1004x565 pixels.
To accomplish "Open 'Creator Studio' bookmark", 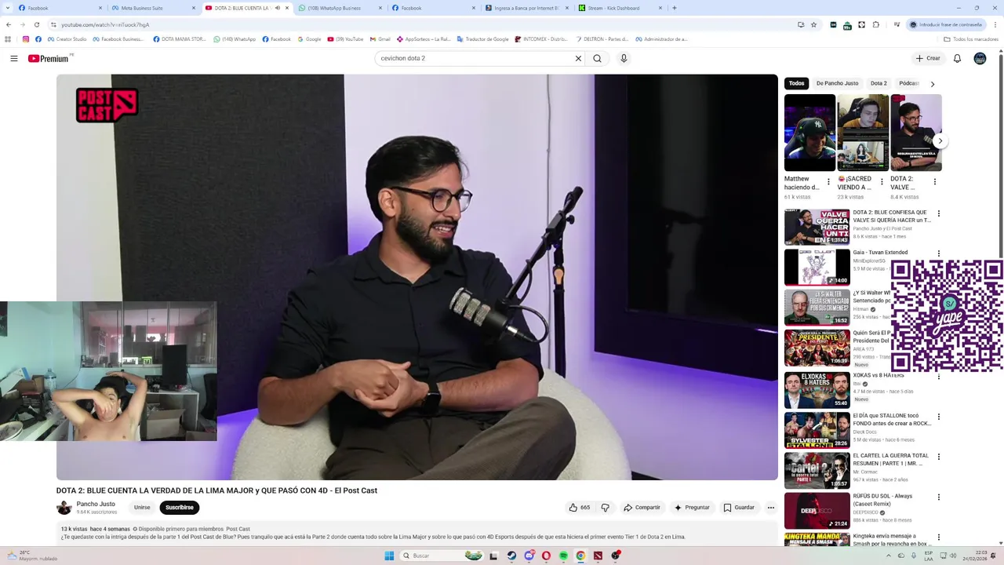I will click(x=67, y=38).
